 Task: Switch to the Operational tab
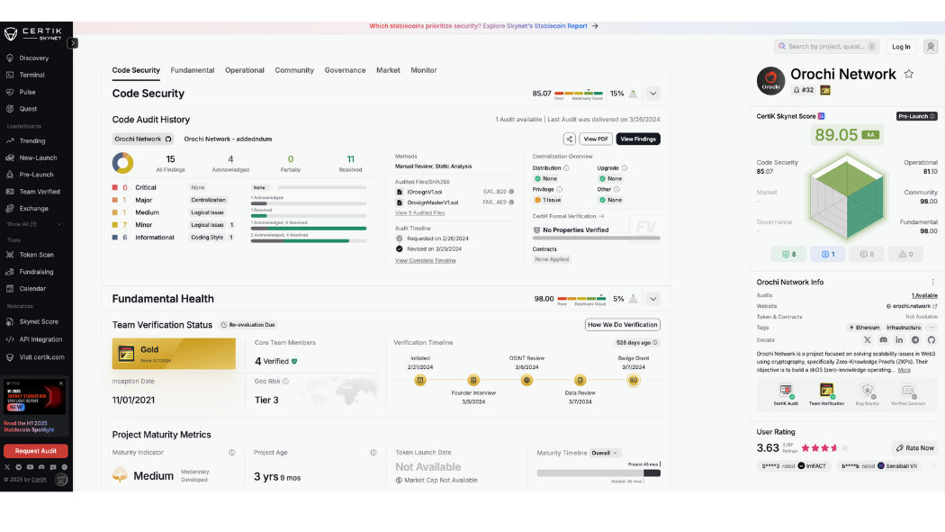pyautogui.click(x=245, y=70)
